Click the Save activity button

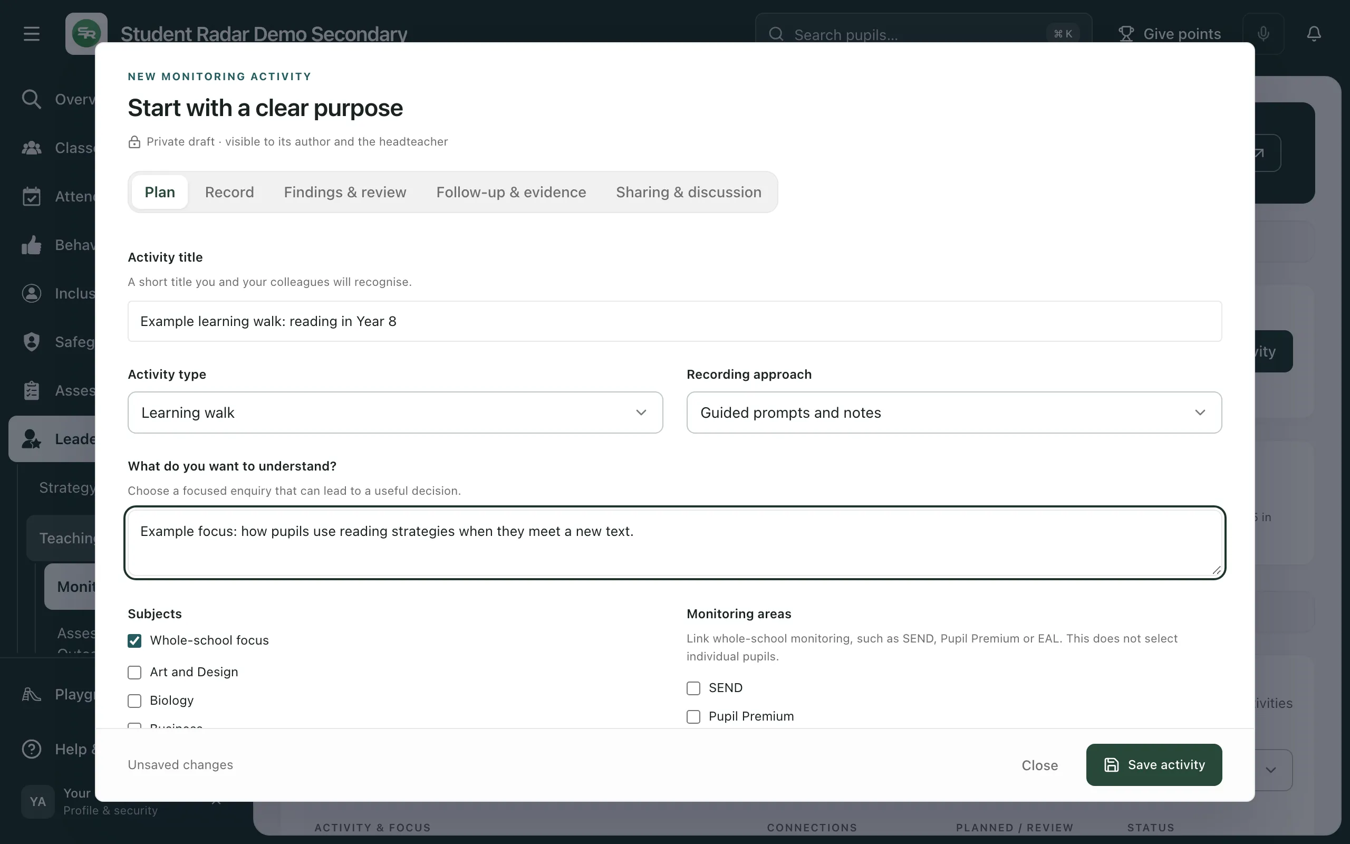[1154, 765]
